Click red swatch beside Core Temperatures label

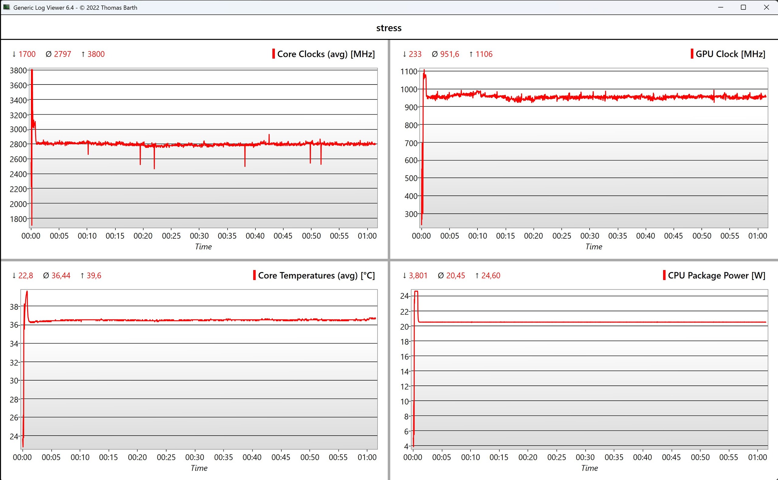(254, 275)
